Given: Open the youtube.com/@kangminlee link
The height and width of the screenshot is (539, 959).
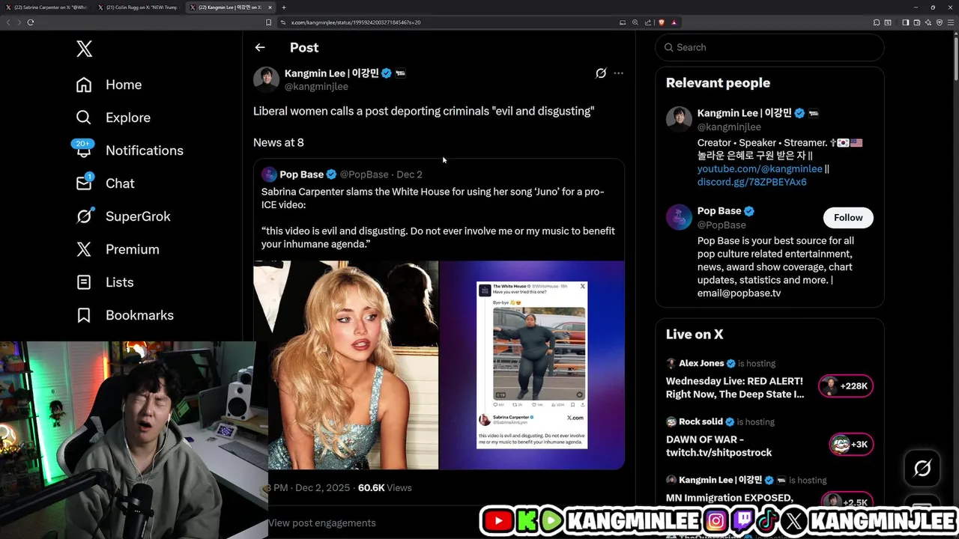Looking at the screenshot, I should coord(760,169).
